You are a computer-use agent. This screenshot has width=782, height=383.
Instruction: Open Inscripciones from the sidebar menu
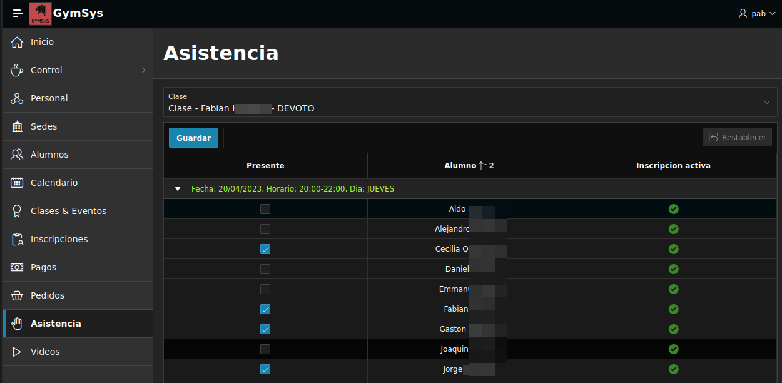click(x=18, y=238)
